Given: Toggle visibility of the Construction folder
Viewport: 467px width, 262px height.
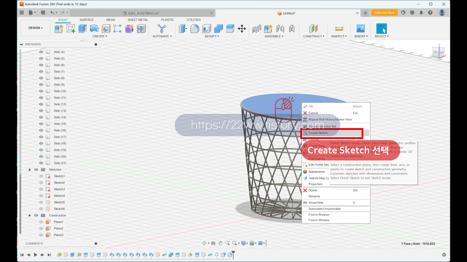Looking at the screenshot, I should click(36, 215).
